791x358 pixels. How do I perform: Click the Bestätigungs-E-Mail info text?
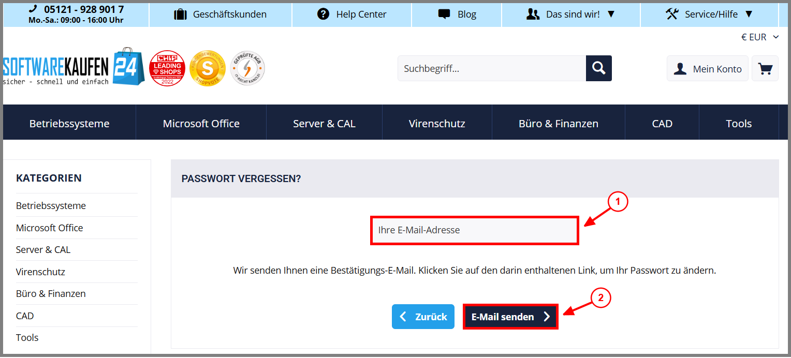475,271
